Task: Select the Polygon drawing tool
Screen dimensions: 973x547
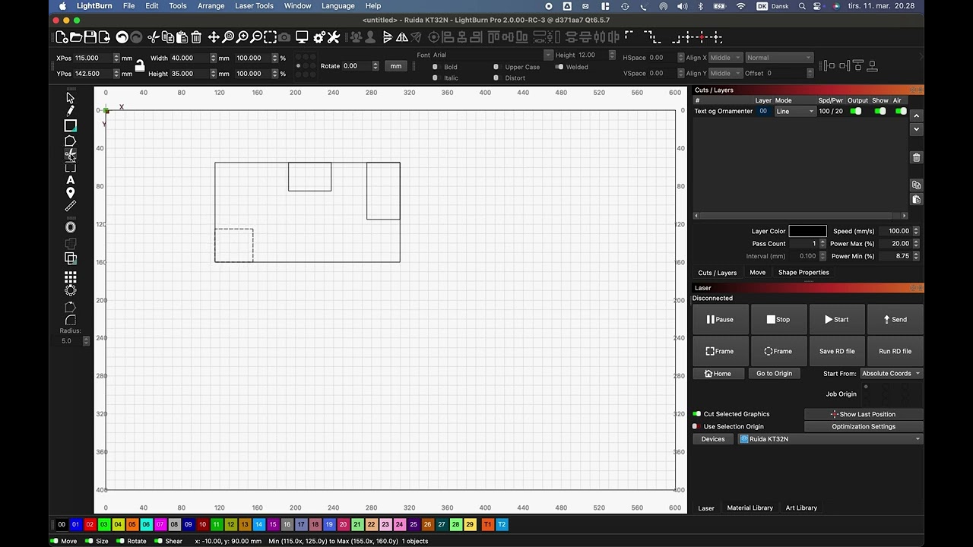Action: (x=70, y=141)
